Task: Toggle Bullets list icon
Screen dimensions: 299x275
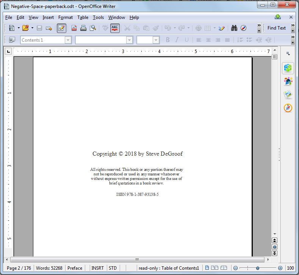Action: (x=249, y=40)
